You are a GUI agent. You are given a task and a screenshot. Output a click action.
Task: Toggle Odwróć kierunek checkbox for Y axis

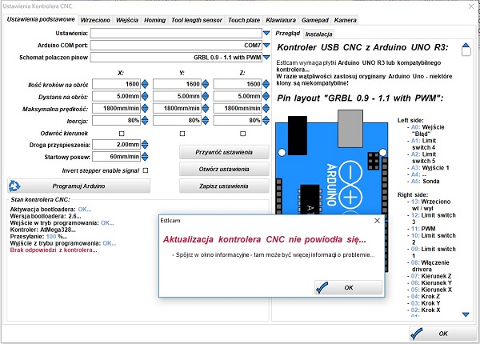tap(182, 134)
